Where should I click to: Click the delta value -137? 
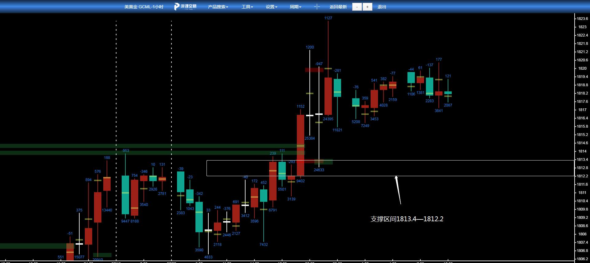click(430, 65)
